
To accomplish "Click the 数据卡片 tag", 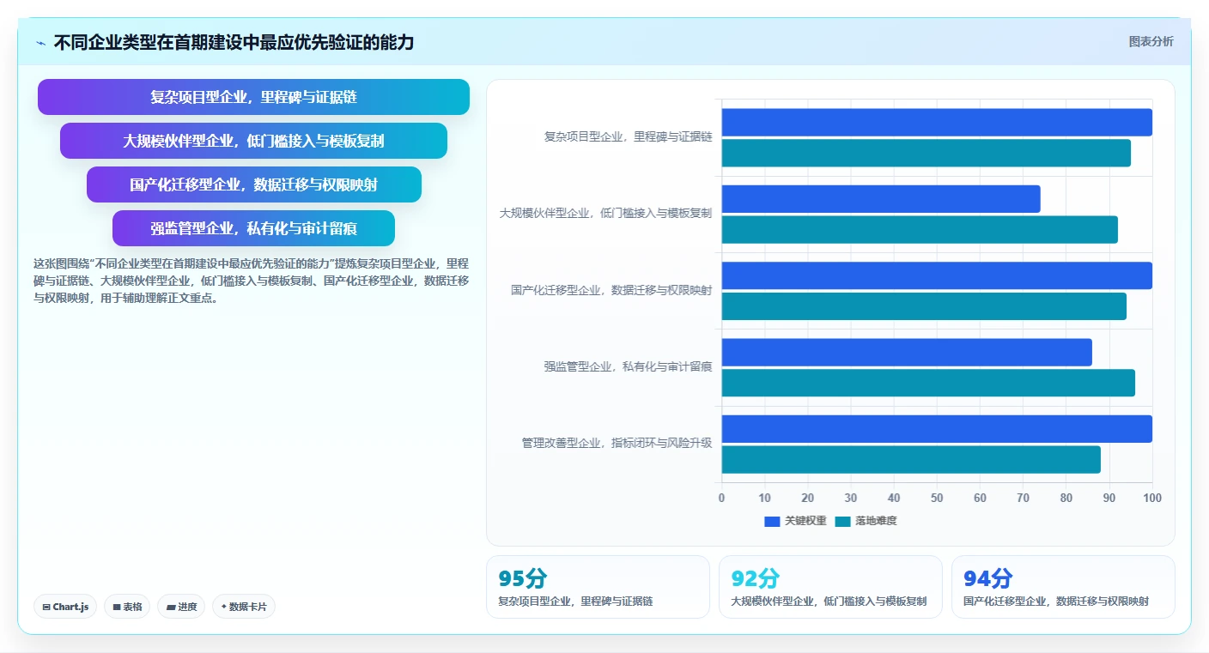I will 244,607.
